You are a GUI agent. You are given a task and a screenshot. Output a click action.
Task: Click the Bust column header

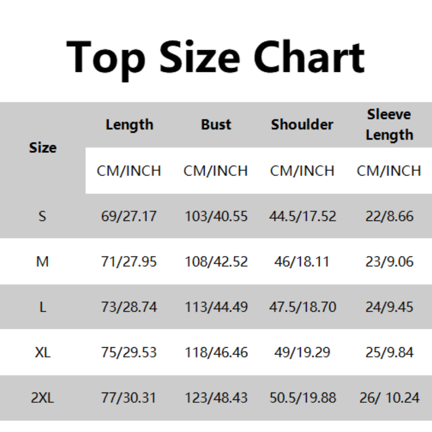point(216,125)
